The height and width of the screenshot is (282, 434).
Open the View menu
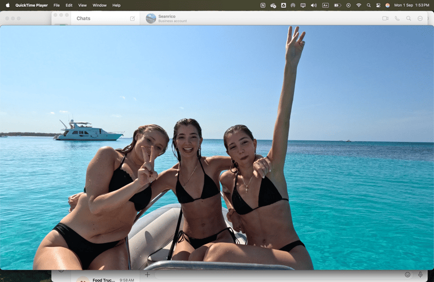82,5
